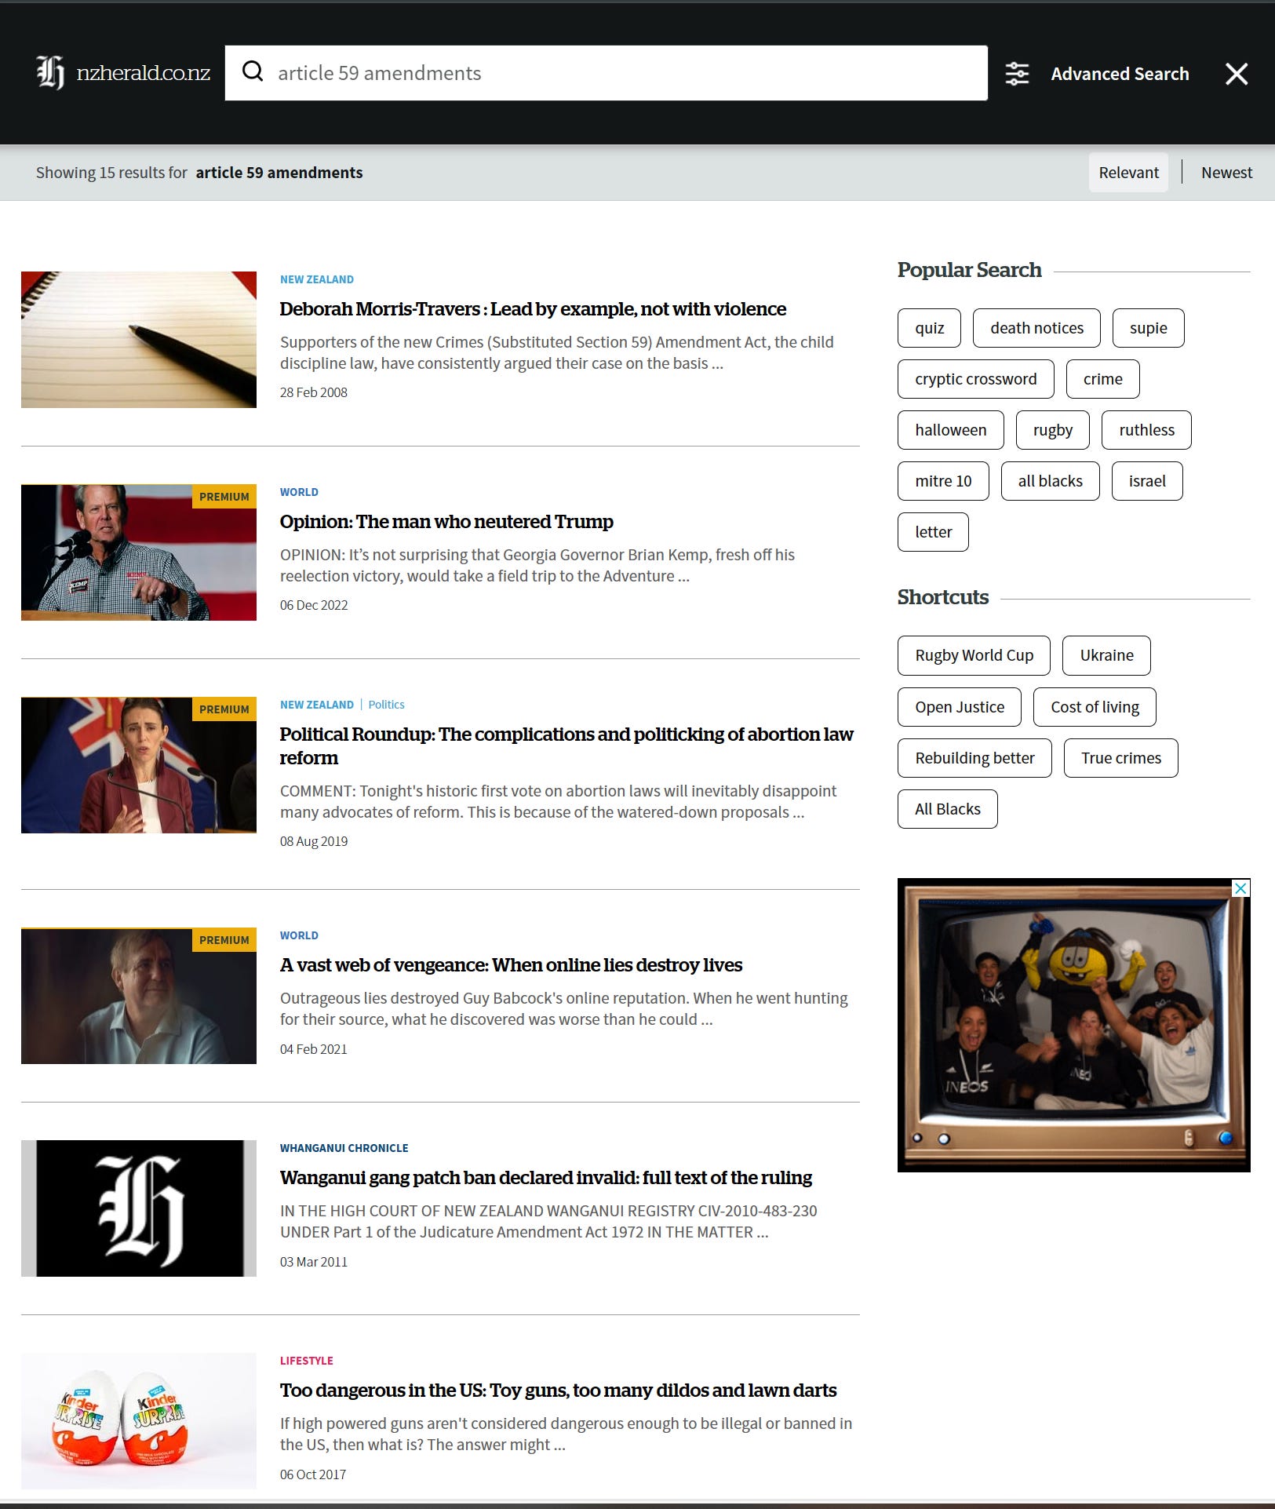Click the search field containing article 59 amendments
The image size is (1275, 1509).
tap(606, 73)
